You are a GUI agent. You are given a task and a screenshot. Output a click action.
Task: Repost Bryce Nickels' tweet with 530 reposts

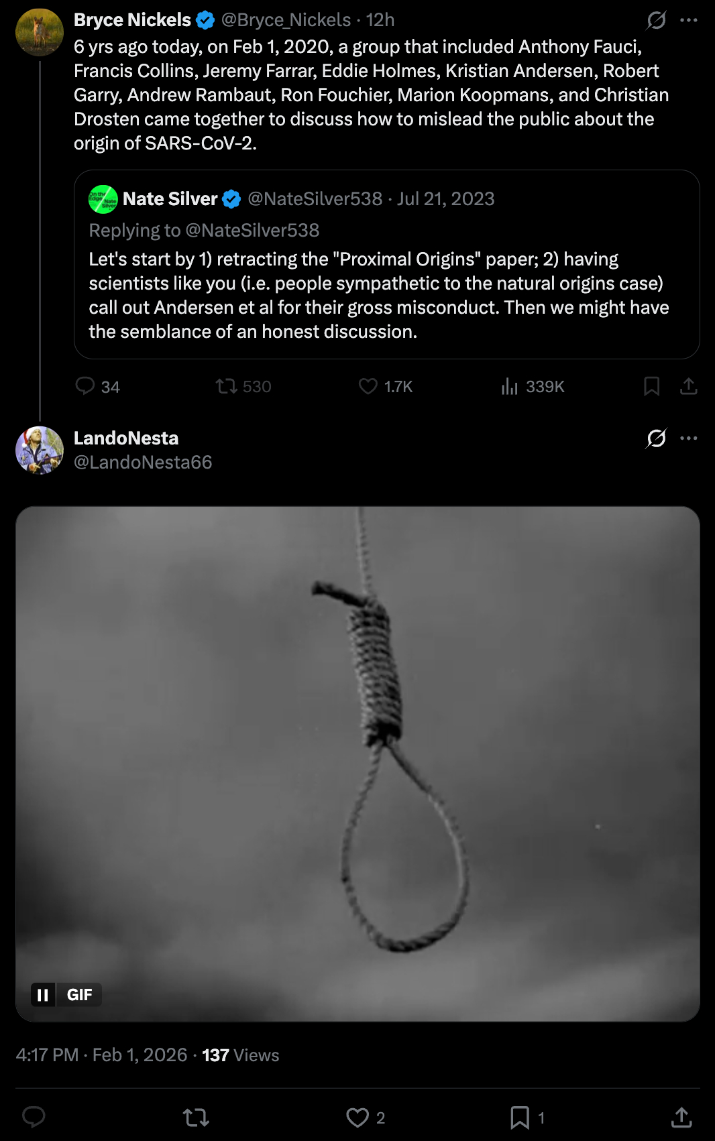click(226, 386)
